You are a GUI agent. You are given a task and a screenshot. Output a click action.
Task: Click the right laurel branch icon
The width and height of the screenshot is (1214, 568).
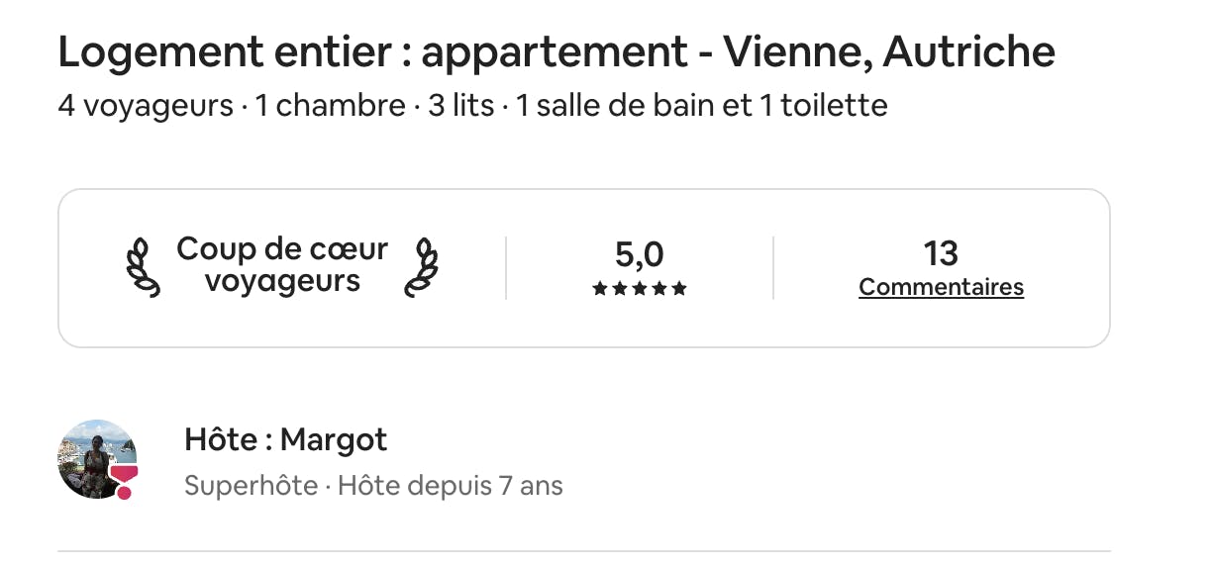point(422,267)
